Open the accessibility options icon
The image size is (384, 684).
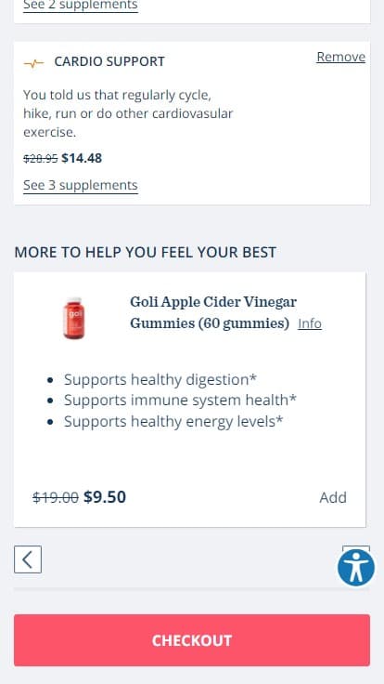pyautogui.click(x=355, y=567)
